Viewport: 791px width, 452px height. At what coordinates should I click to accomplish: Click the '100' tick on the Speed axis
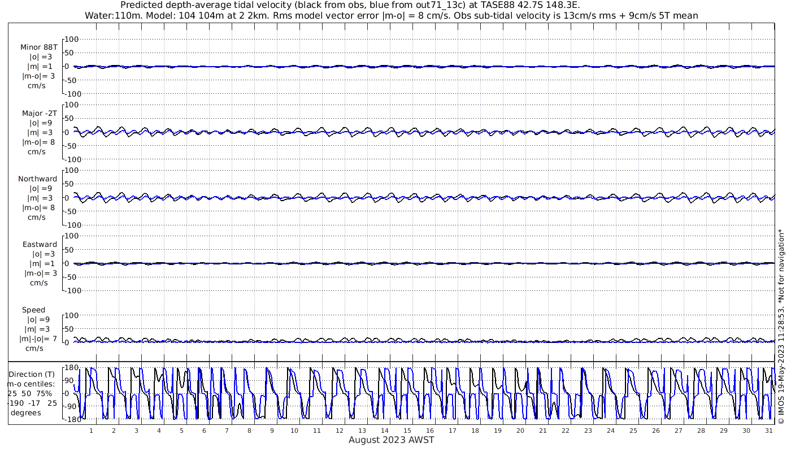coord(72,315)
